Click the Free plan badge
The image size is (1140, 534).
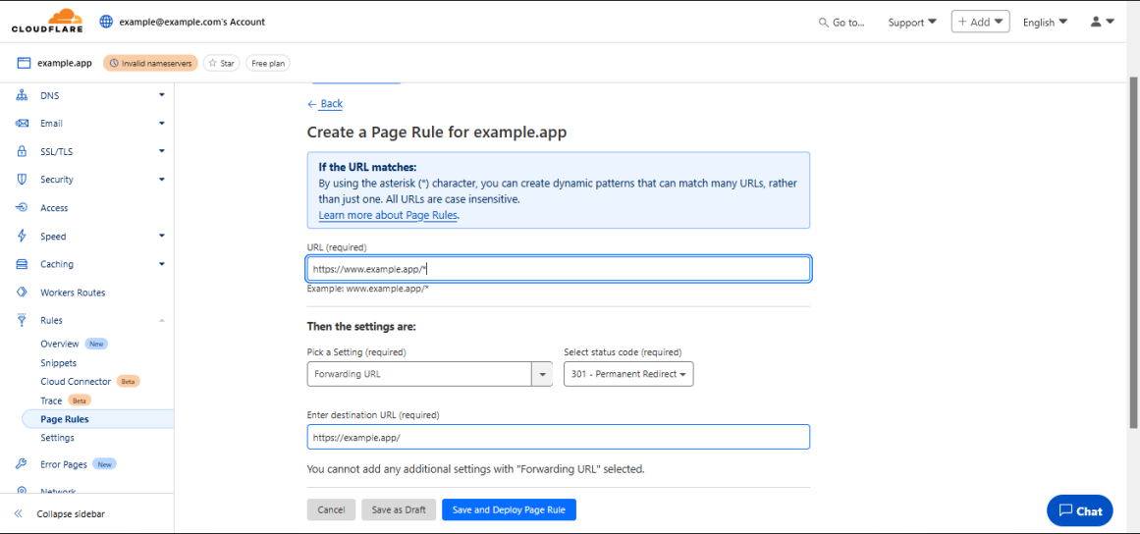[267, 63]
